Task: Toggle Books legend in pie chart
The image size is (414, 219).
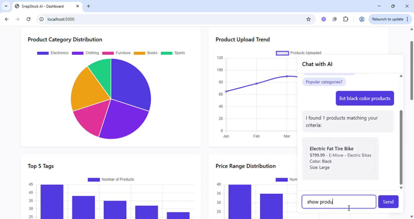Action: click(145, 53)
